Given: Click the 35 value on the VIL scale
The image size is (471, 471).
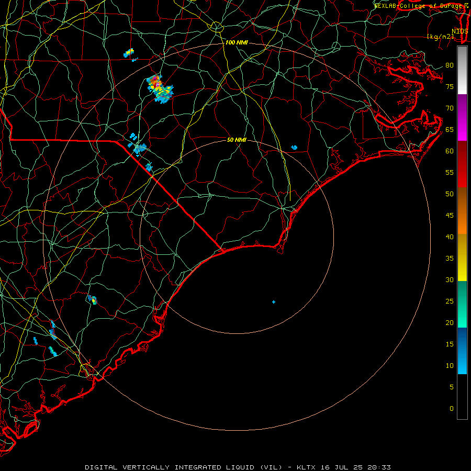Looking at the screenshot, I should pyautogui.click(x=450, y=259).
